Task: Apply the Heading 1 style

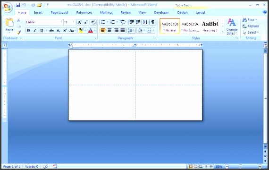Action: (x=210, y=26)
